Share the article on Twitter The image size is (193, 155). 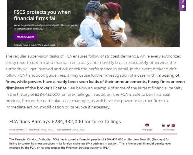tap(168, 125)
